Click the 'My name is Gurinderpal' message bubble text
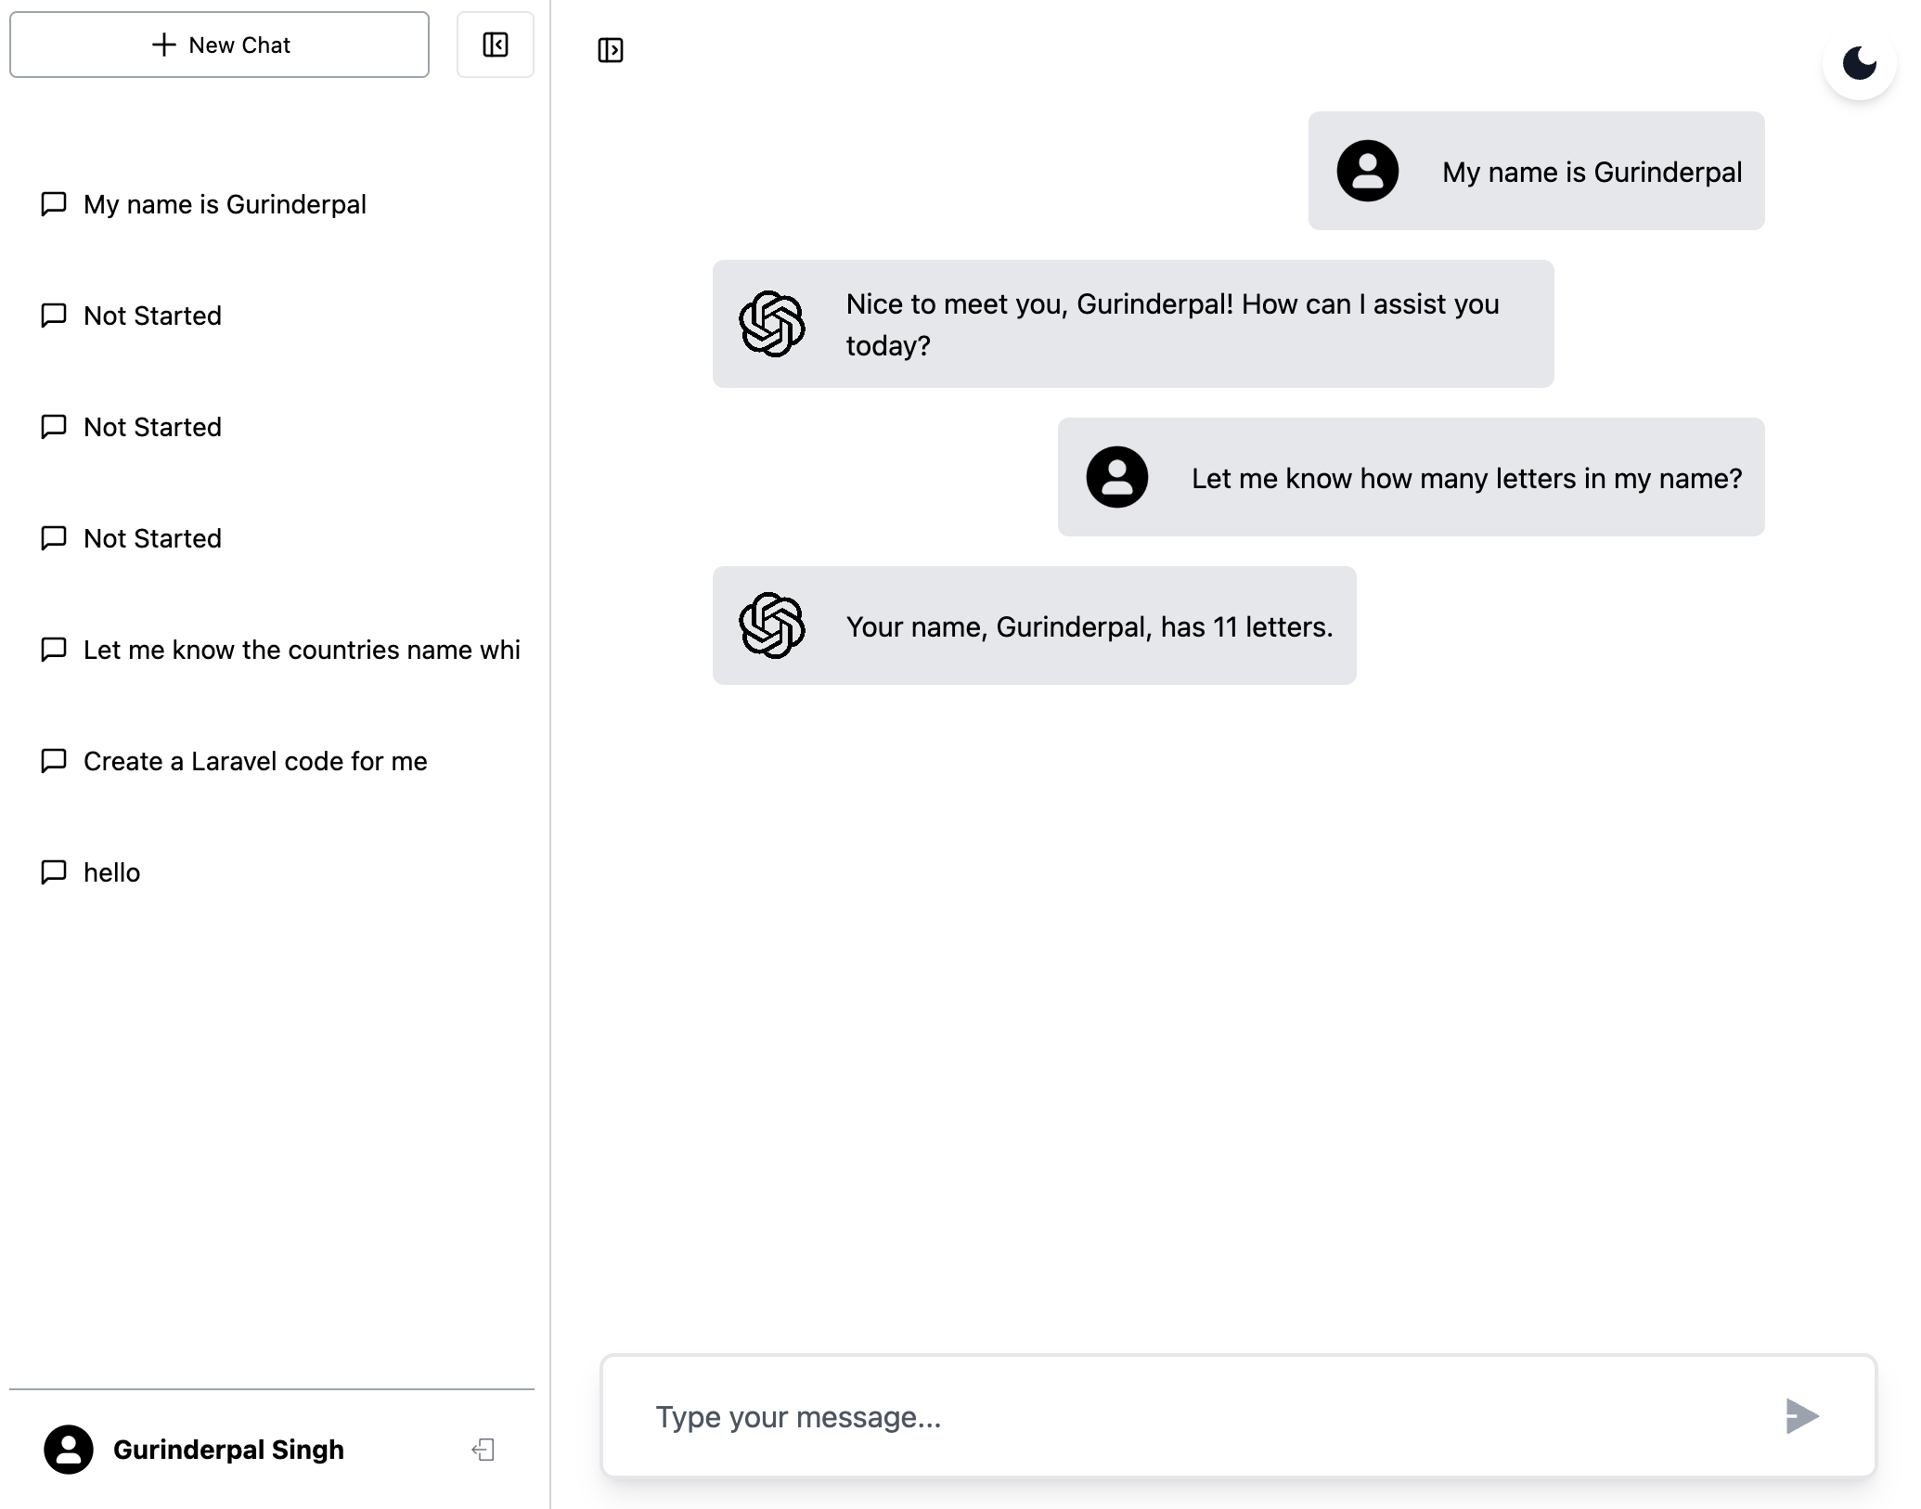This screenshot has height=1509, width=1921. [1592, 172]
